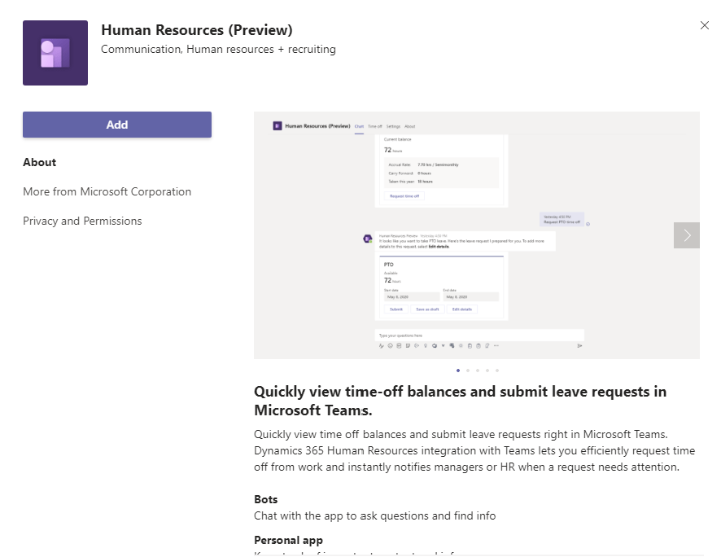The width and height of the screenshot is (721, 557).
Task: Expand the dropdown arrow in the compose toolbar
Action: pyautogui.click(x=443, y=345)
